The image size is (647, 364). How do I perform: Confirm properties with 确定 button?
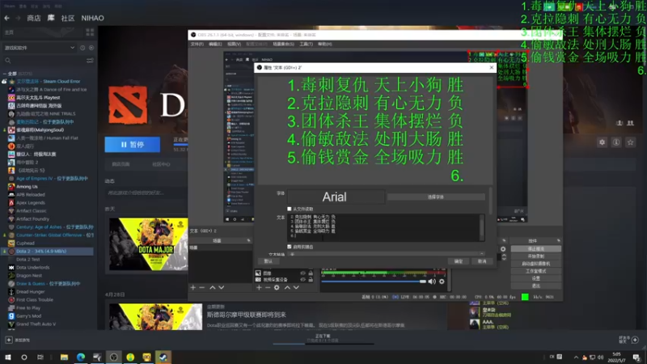coord(459,261)
